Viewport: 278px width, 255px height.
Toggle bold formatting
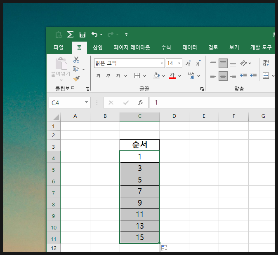[99, 76]
